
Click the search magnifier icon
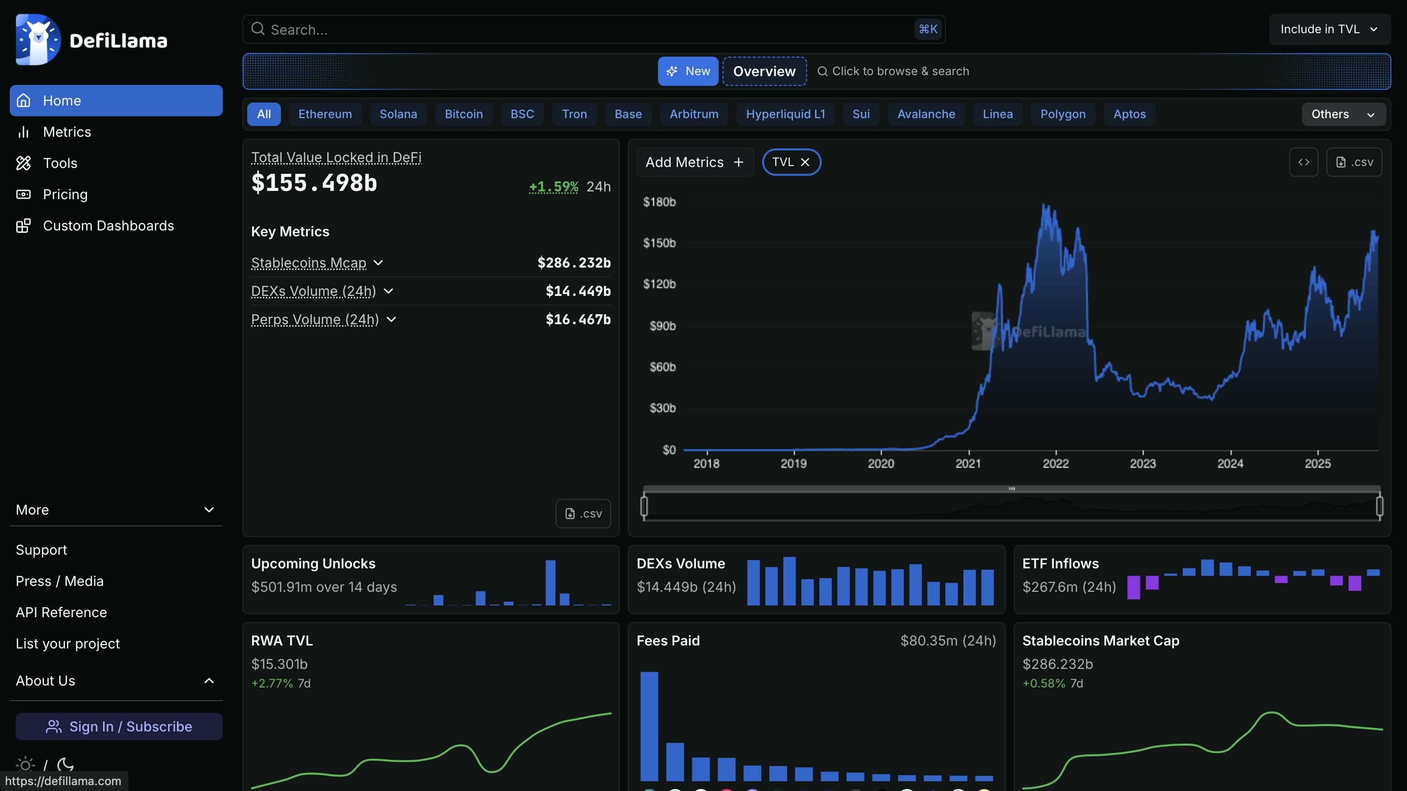click(x=258, y=29)
